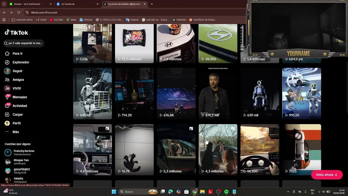Open couple in car video, 5,3 millones
This screenshot has width=348, height=196.
pyautogui.click(x=176, y=150)
